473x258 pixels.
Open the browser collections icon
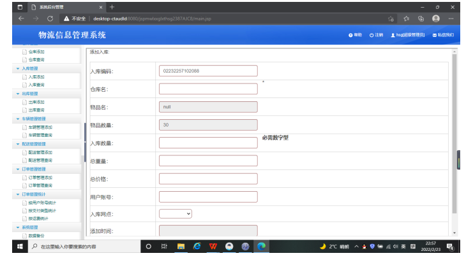tap(421, 18)
